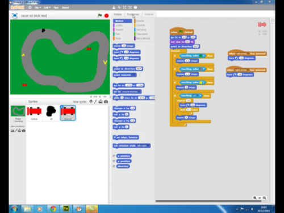Click the duplicate stamp tool icon
Image resolution: width=284 pixels, height=213 pixels.
[x=114, y=7]
